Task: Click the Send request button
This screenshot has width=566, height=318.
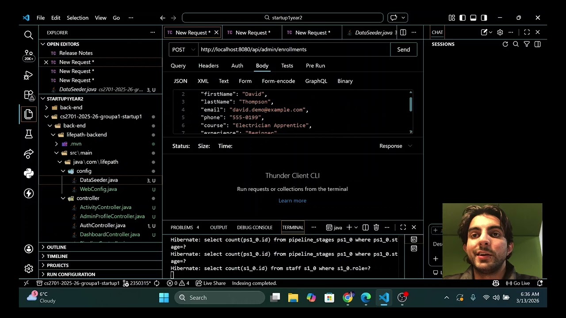Action: (x=403, y=49)
